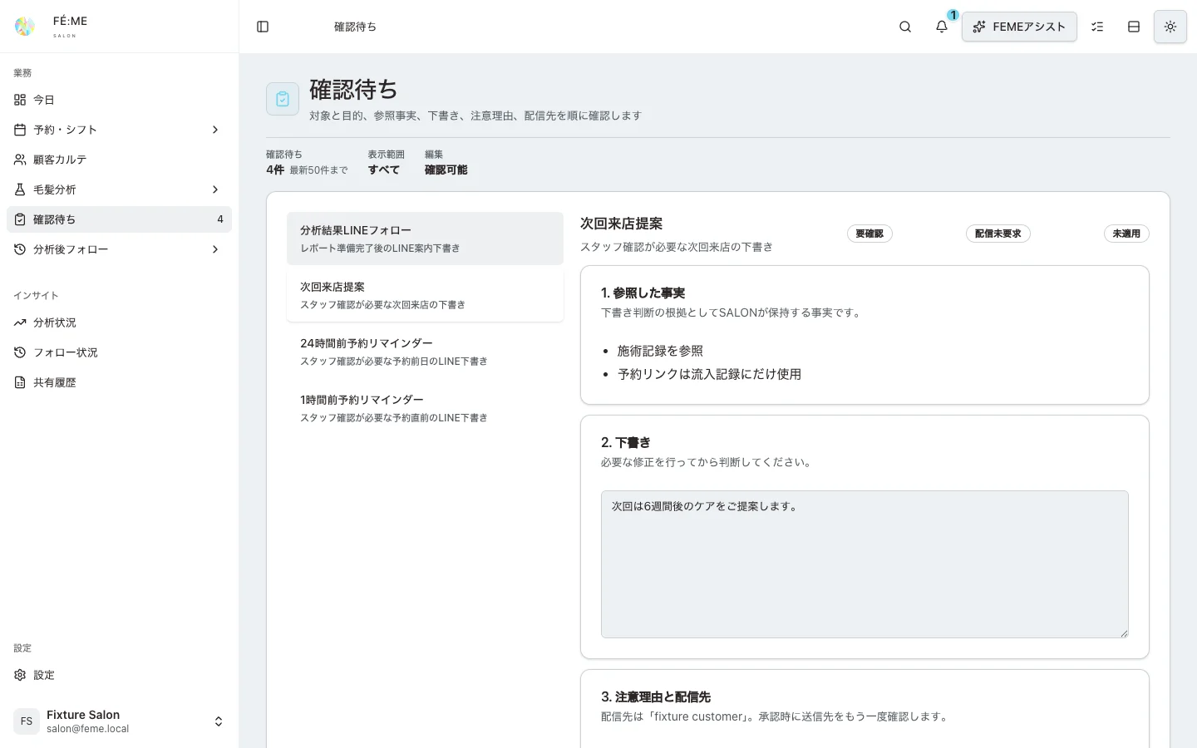
Task: Open the checklist icon in top bar
Action: [x=1097, y=27]
